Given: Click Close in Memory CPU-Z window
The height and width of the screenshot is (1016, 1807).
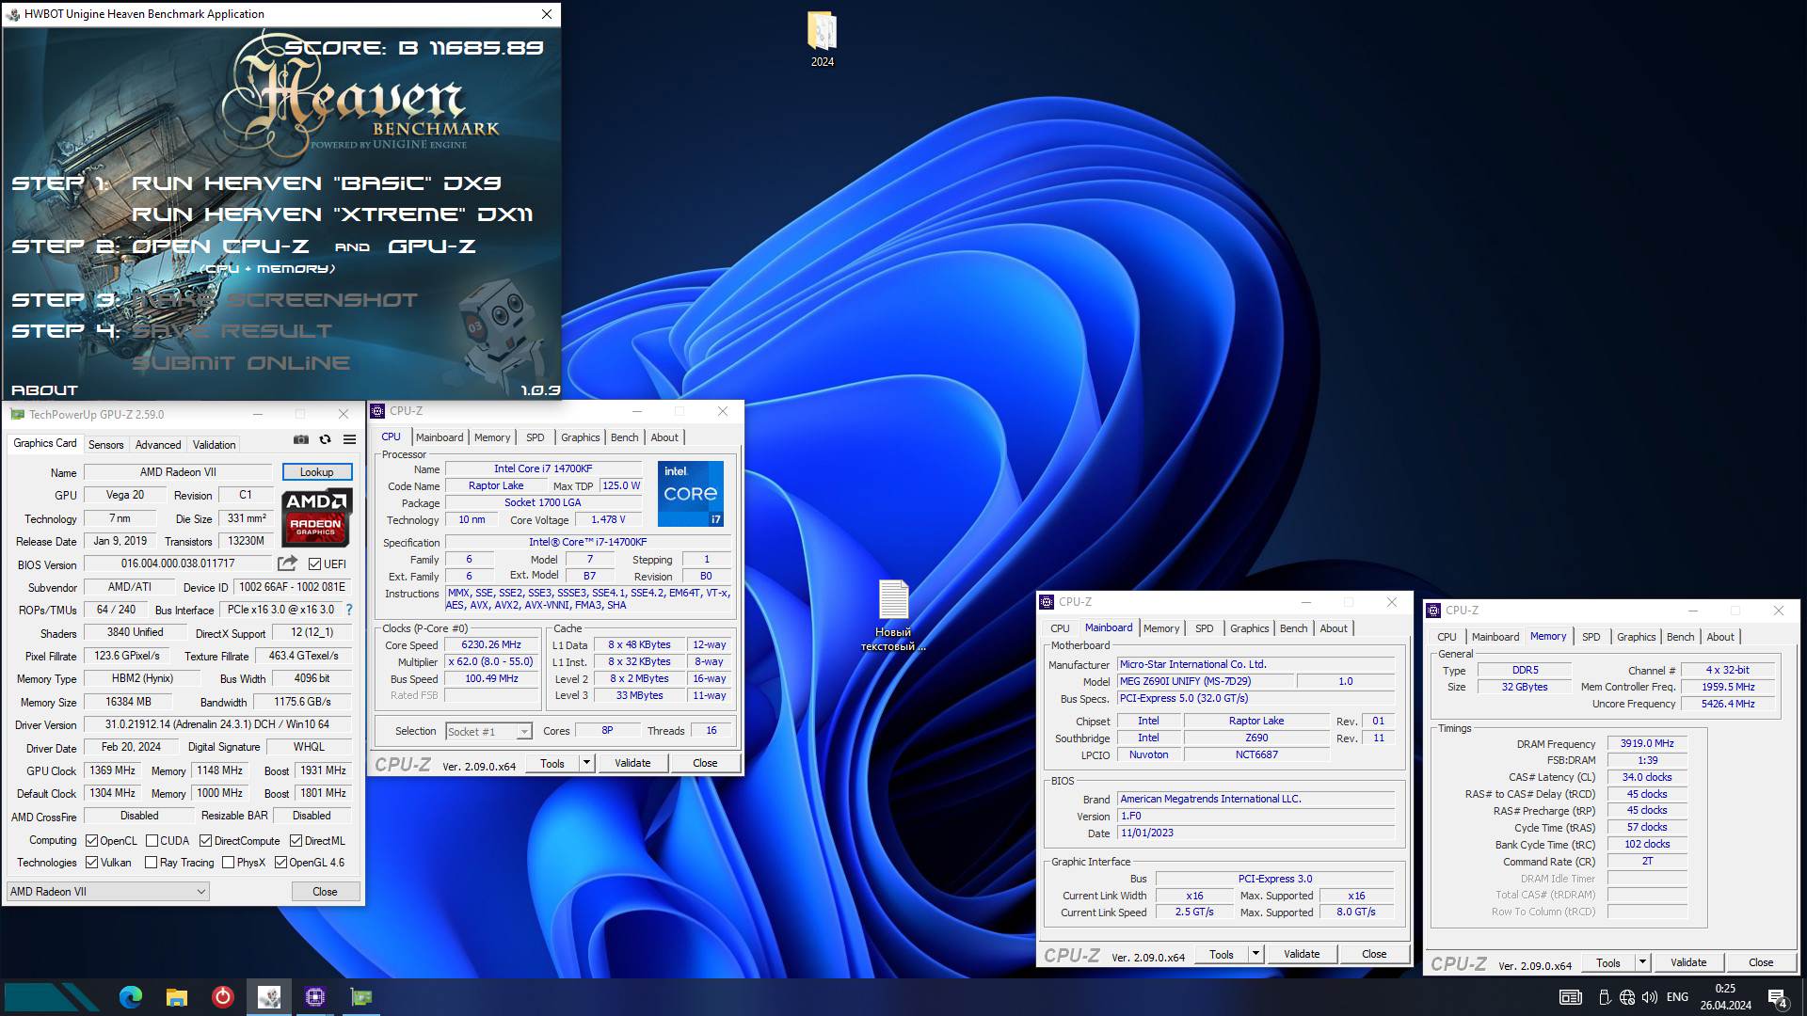Looking at the screenshot, I should coord(1761,962).
